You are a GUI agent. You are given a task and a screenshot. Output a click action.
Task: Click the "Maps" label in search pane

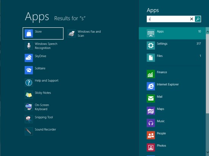pos(160,109)
